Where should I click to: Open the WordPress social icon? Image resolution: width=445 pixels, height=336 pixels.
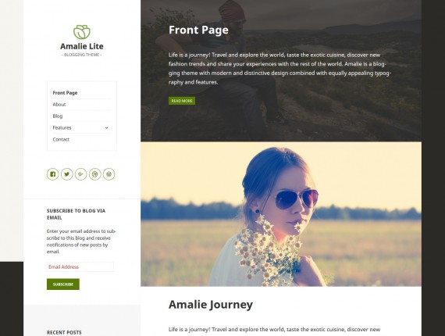click(x=109, y=174)
